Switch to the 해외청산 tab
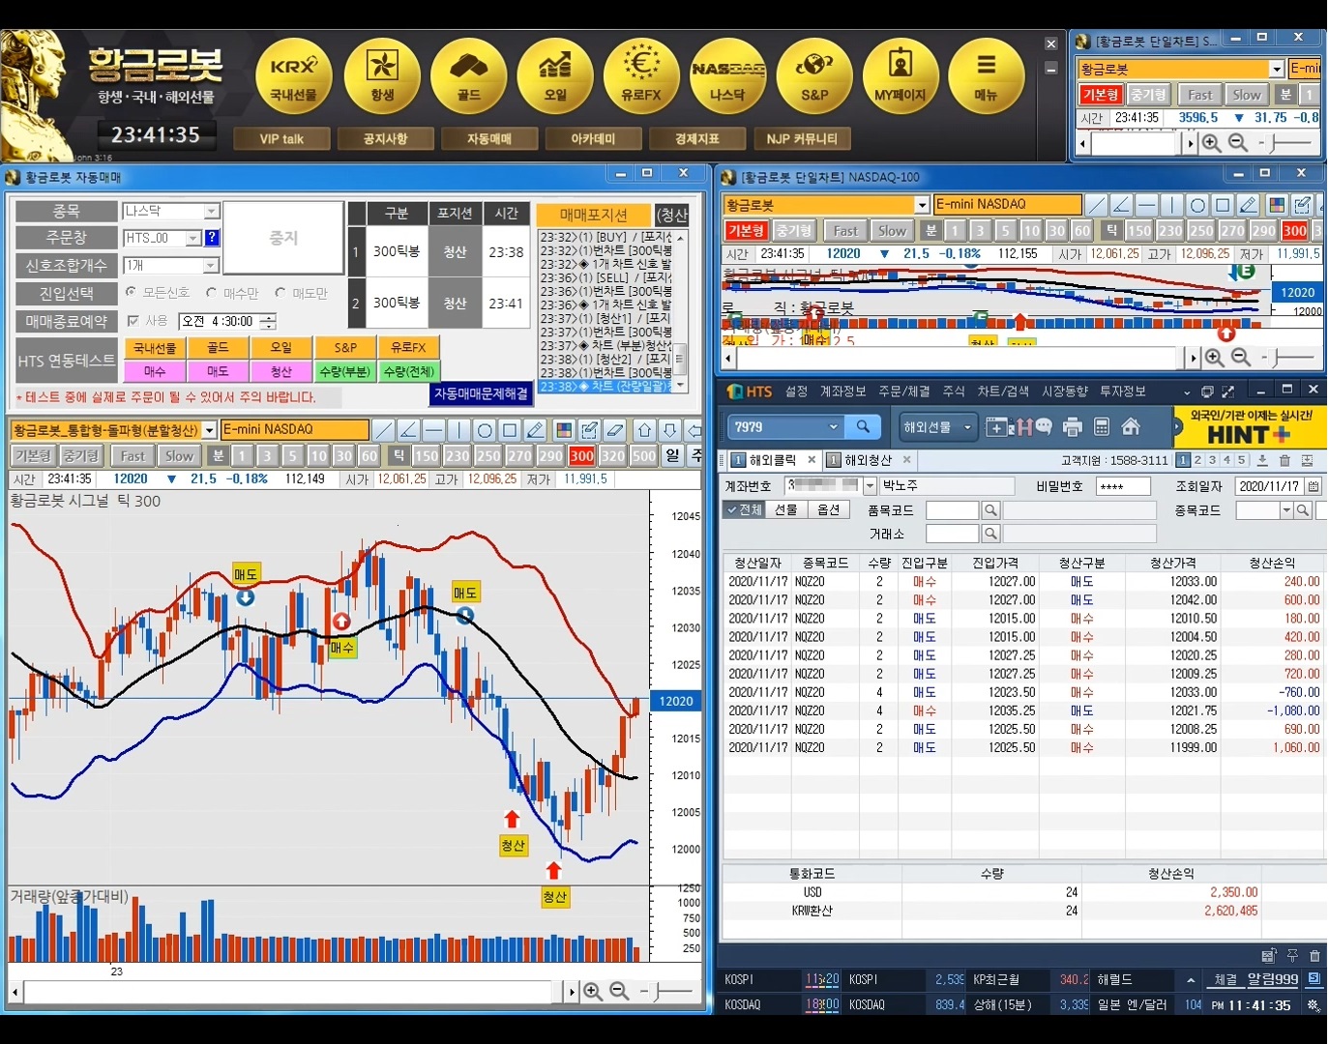 click(868, 460)
